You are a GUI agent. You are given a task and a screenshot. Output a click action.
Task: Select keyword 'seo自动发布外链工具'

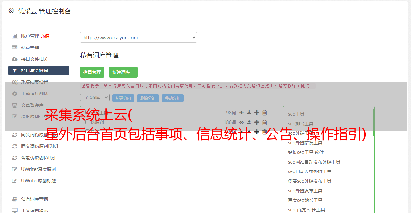(x=310, y=171)
